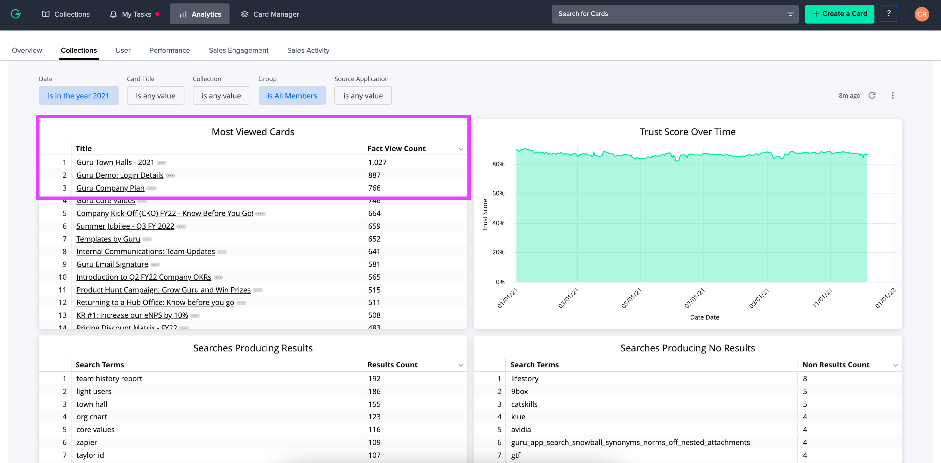Sort by Results Count arrow
The height and width of the screenshot is (463, 941).
coord(461,365)
